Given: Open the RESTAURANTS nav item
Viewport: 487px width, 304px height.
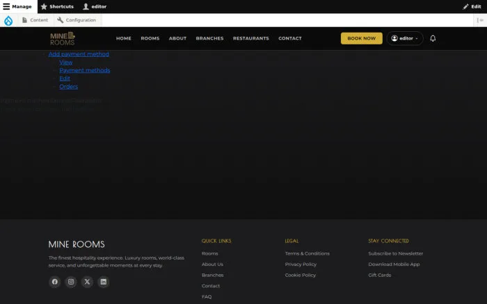Looking at the screenshot, I should [251, 38].
